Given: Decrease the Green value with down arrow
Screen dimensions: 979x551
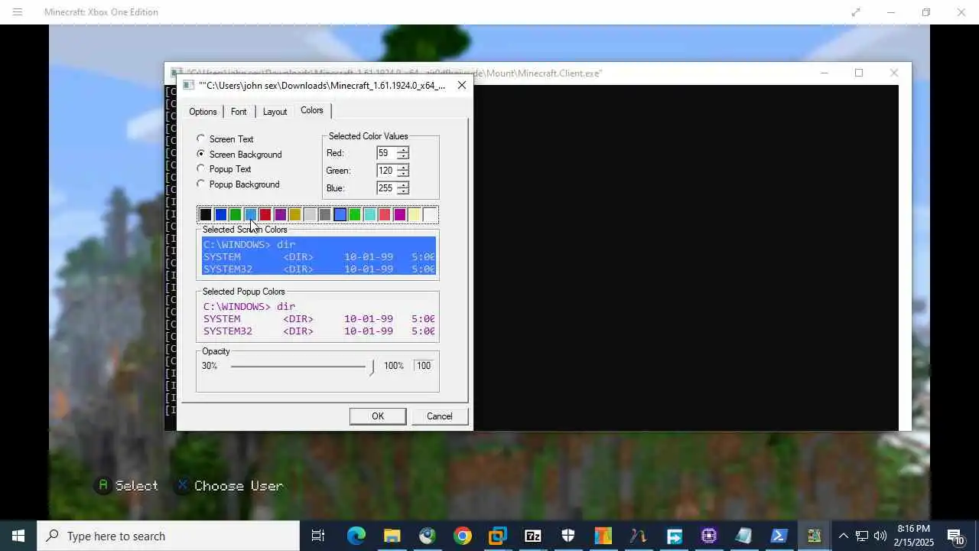Looking at the screenshot, I should 402,174.
